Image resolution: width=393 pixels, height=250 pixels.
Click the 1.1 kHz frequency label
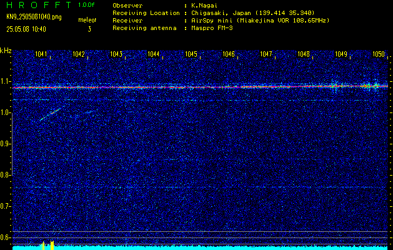[x=6, y=81]
